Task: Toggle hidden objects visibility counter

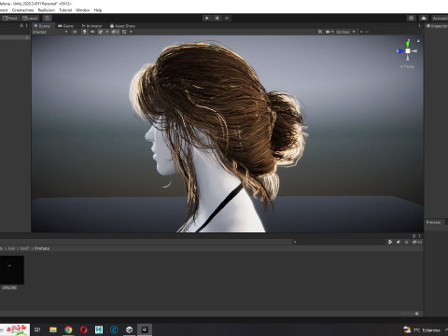Action: 115,32
